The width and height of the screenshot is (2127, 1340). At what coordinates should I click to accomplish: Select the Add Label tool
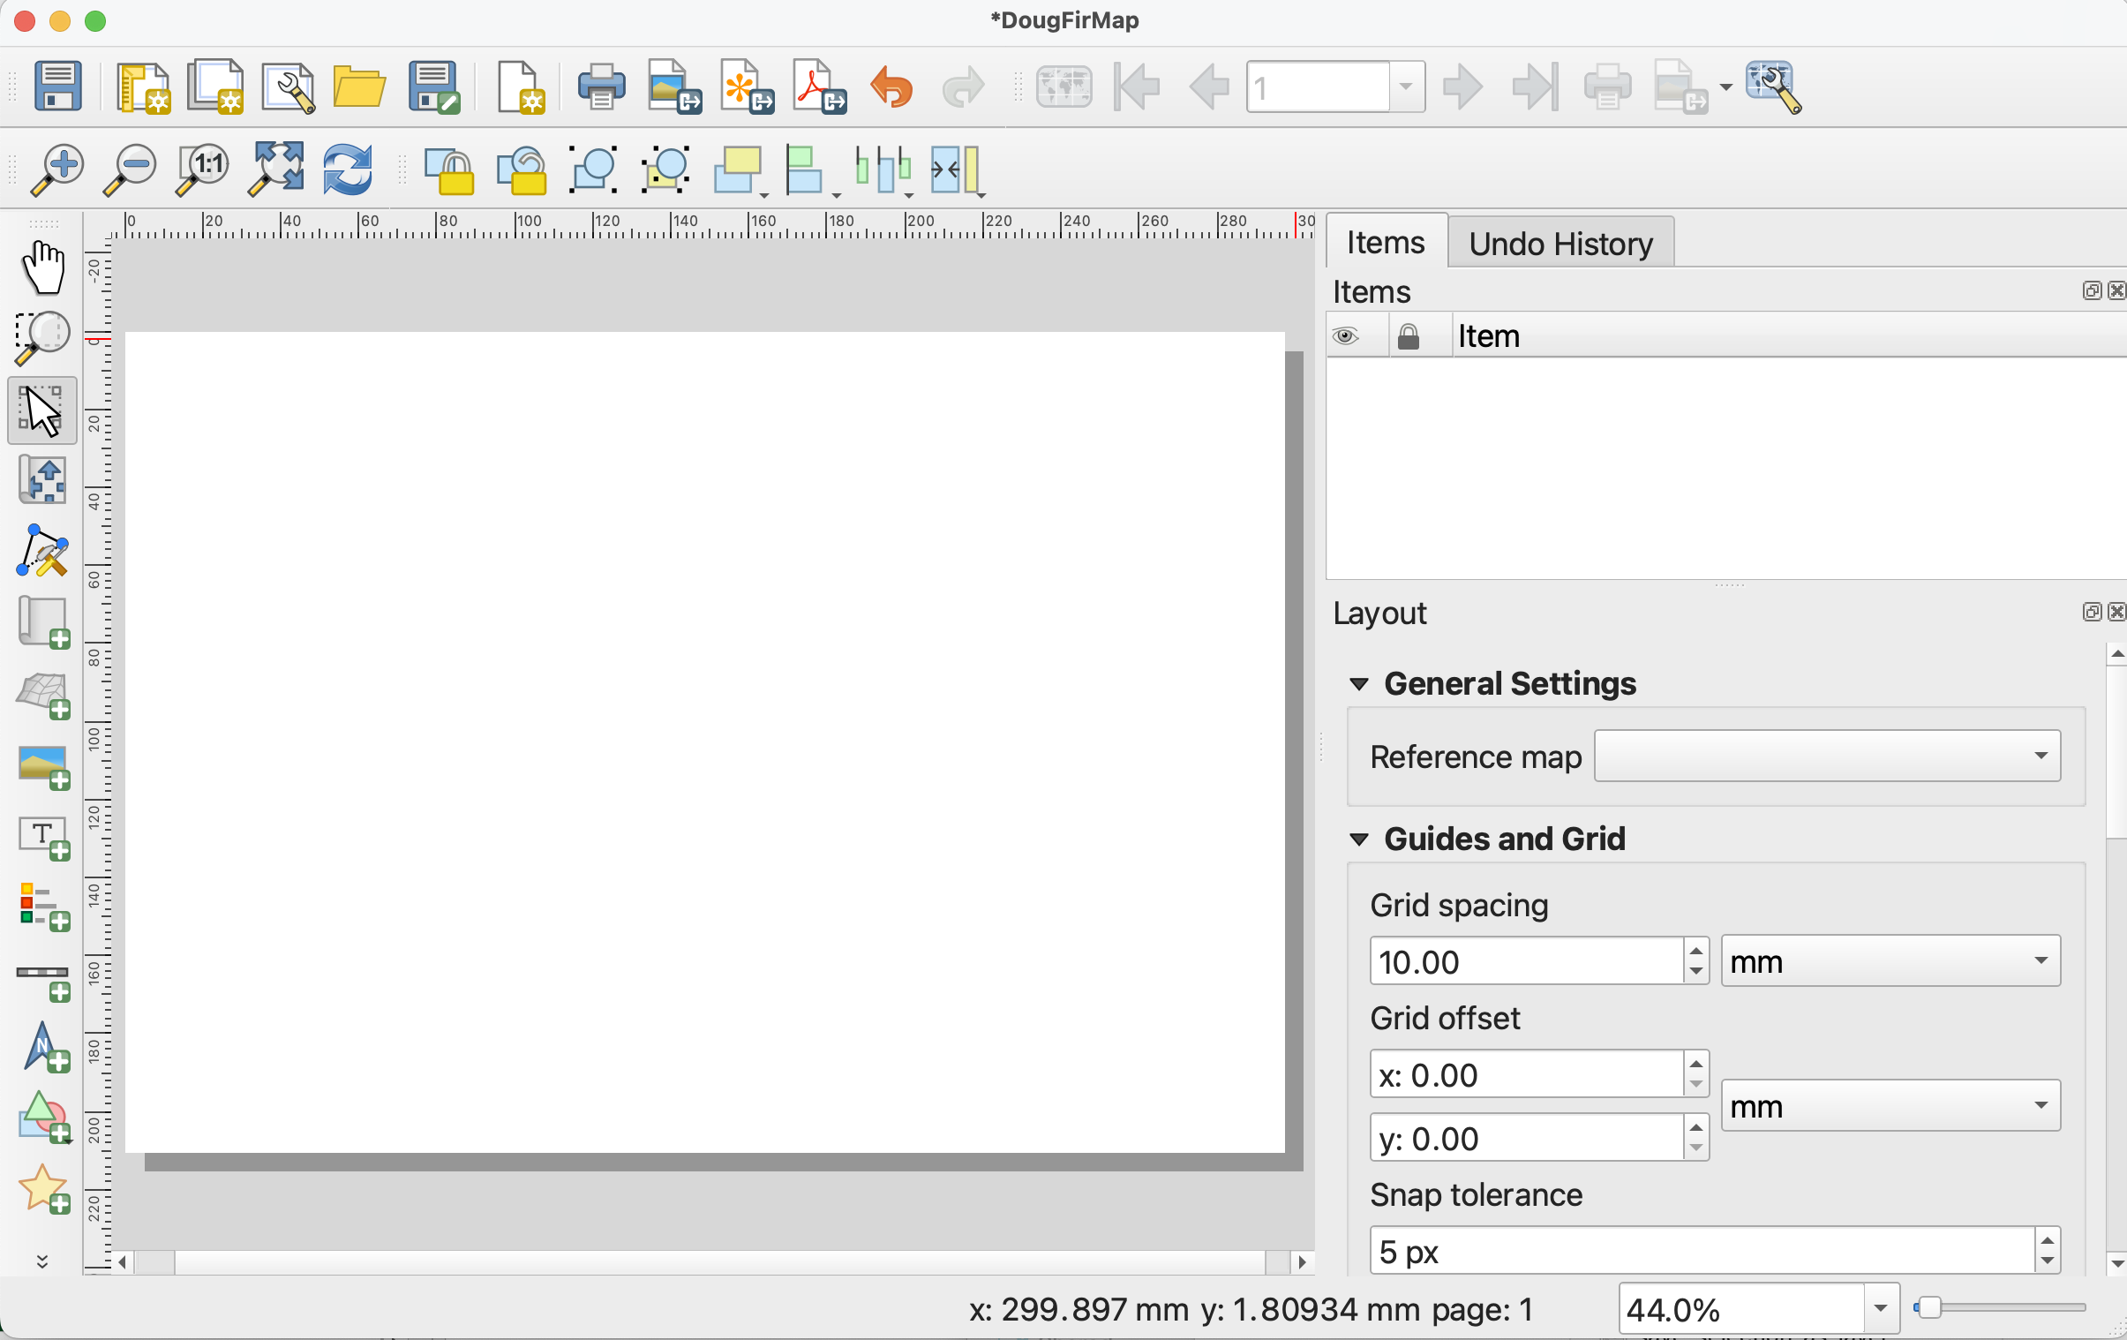(x=42, y=838)
